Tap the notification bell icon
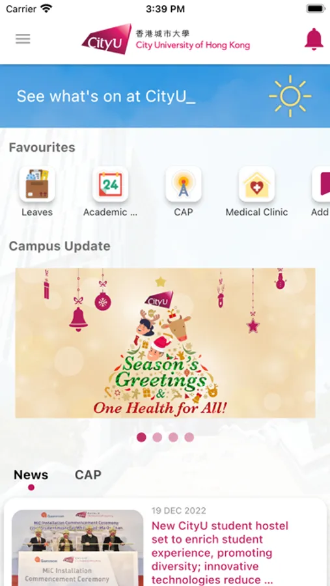 tap(314, 39)
